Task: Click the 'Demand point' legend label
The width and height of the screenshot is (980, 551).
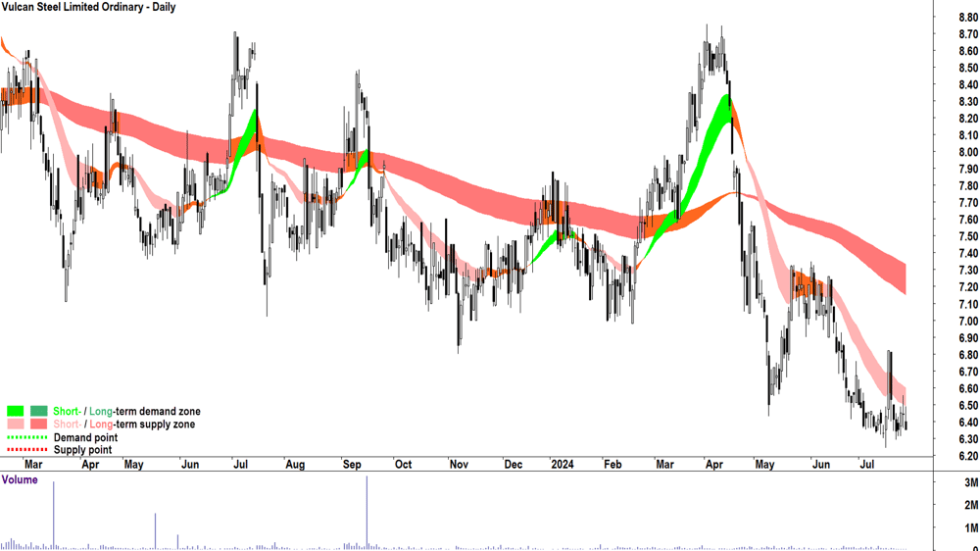Action: (x=85, y=438)
